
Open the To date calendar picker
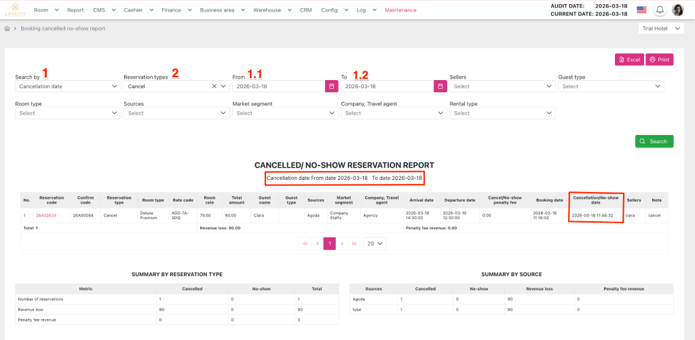click(x=440, y=86)
